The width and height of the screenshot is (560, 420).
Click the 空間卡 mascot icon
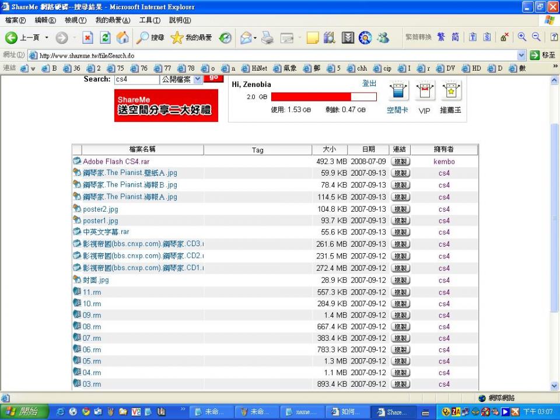398,91
